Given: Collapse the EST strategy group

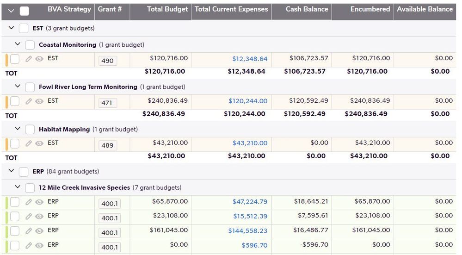Looking at the screenshot, I should click(x=11, y=28).
